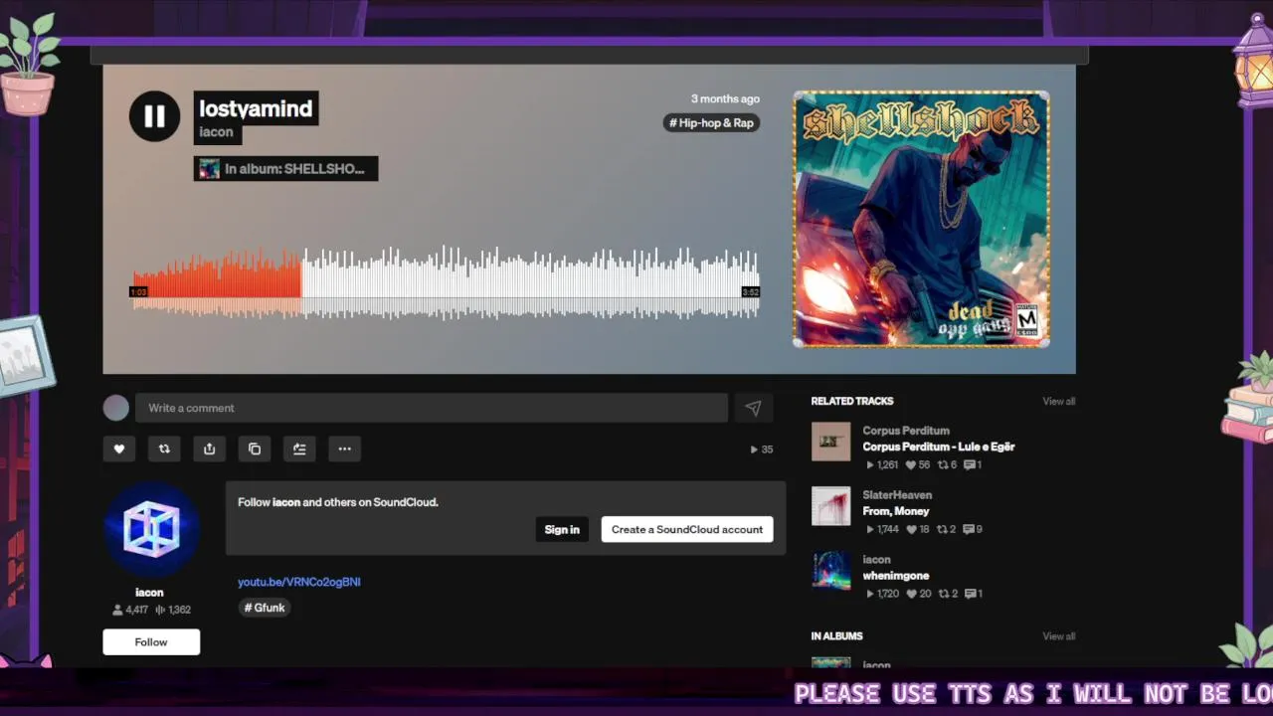Follow iacon with the Follow button

(x=151, y=641)
